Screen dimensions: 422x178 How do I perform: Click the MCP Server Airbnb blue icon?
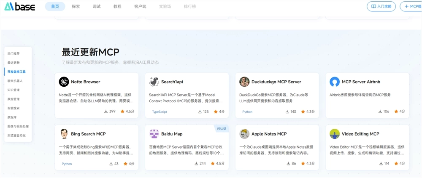click(x=335, y=82)
